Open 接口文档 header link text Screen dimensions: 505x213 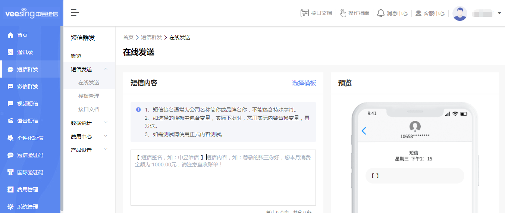[x=321, y=13]
